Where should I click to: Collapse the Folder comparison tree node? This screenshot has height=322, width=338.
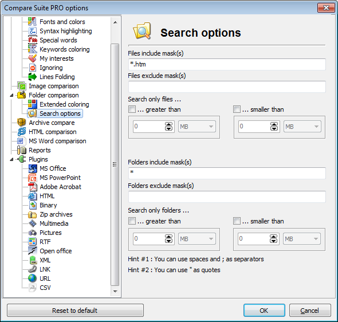click(11, 95)
